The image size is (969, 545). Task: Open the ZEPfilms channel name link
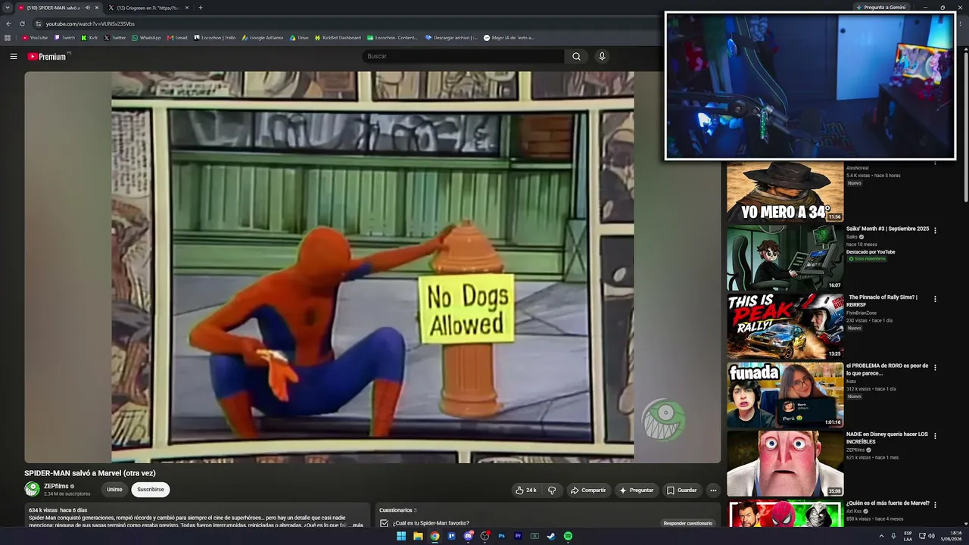(x=56, y=486)
